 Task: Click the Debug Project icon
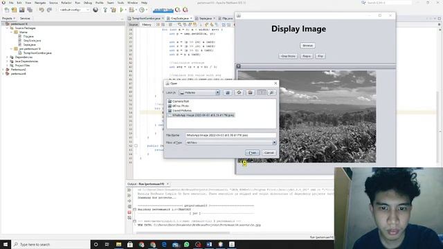pyautogui.click(x=132, y=10)
